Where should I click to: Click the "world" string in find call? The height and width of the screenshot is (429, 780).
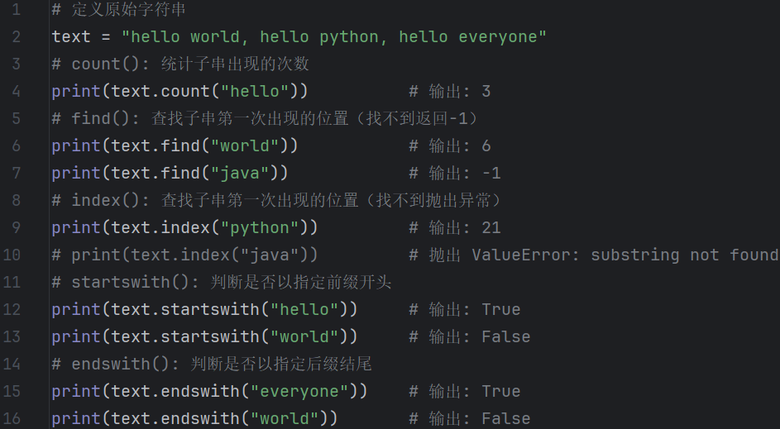244,146
